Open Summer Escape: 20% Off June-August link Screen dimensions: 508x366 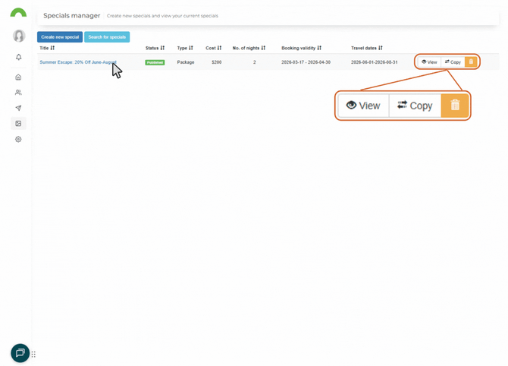click(76, 62)
